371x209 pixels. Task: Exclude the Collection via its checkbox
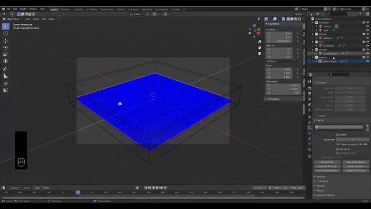click(363, 23)
